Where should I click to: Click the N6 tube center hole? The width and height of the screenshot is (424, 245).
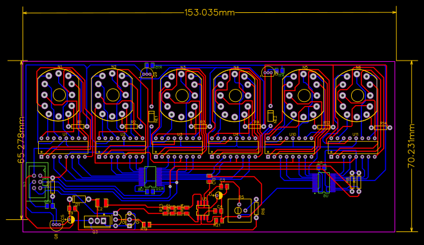[x=358, y=95]
